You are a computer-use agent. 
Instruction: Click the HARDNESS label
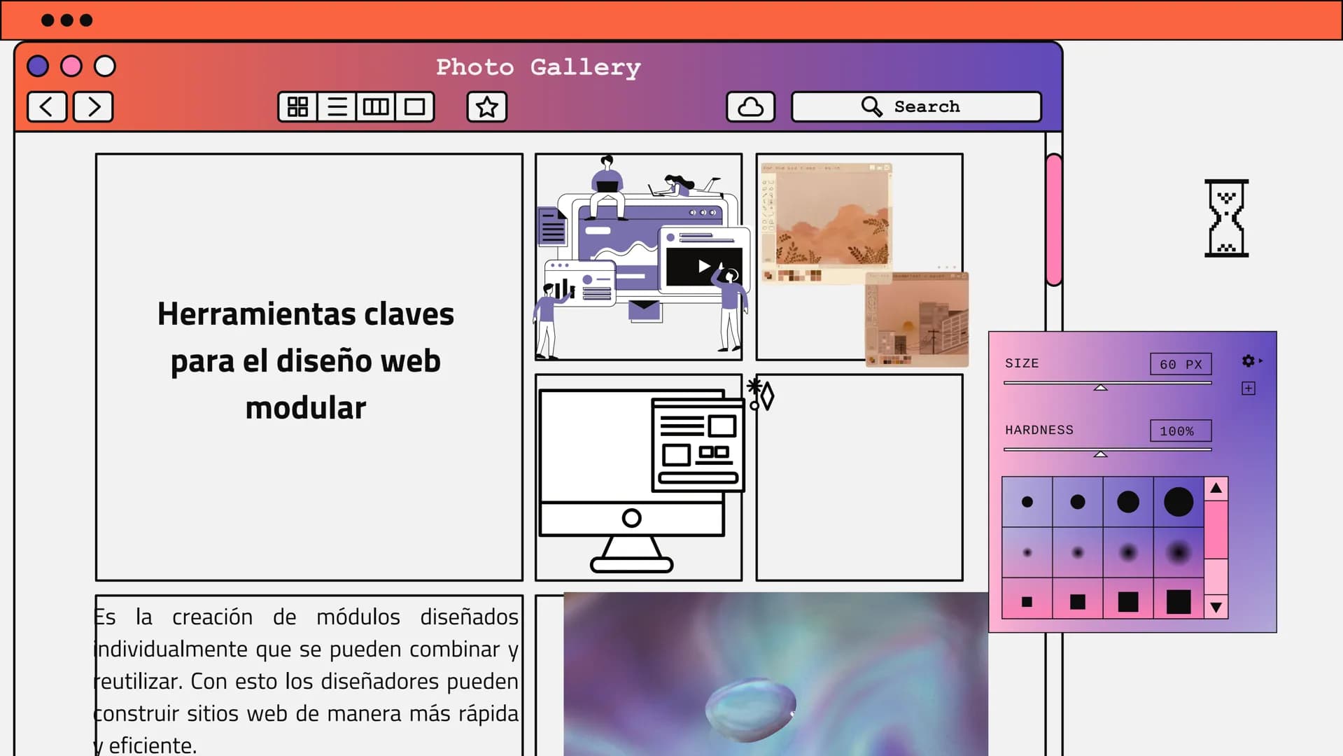point(1039,430)
